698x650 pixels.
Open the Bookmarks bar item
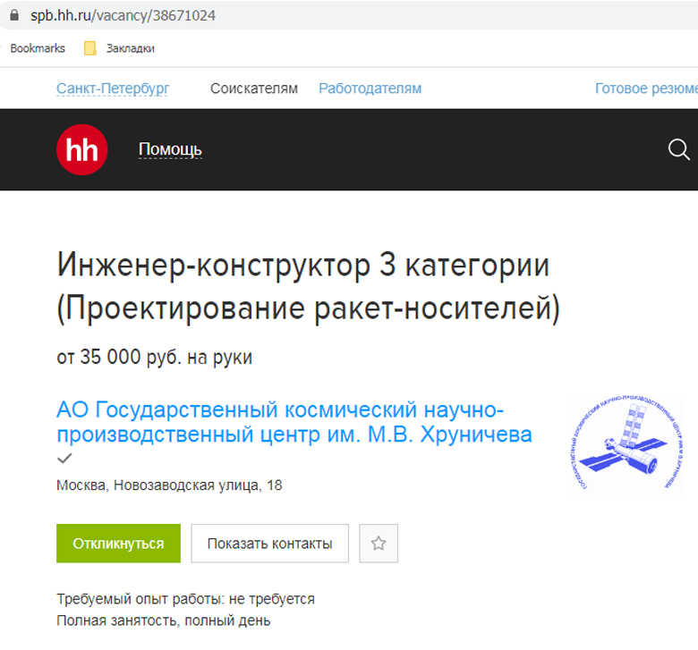pyautogui.click(x=38, y=48)
